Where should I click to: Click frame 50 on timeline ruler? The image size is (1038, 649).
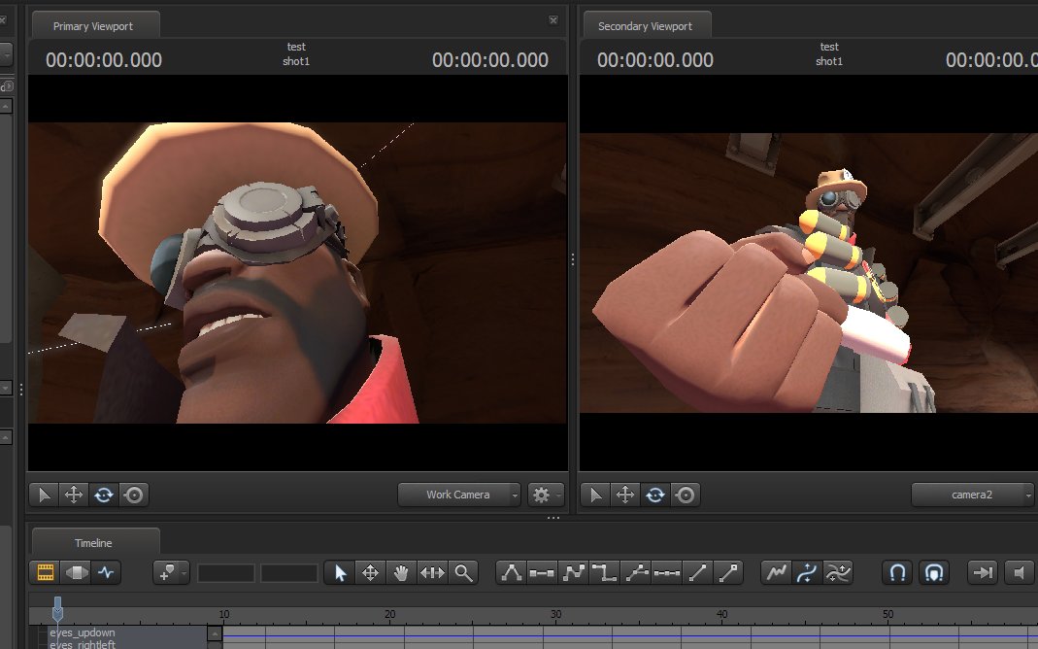click(887, 615)
